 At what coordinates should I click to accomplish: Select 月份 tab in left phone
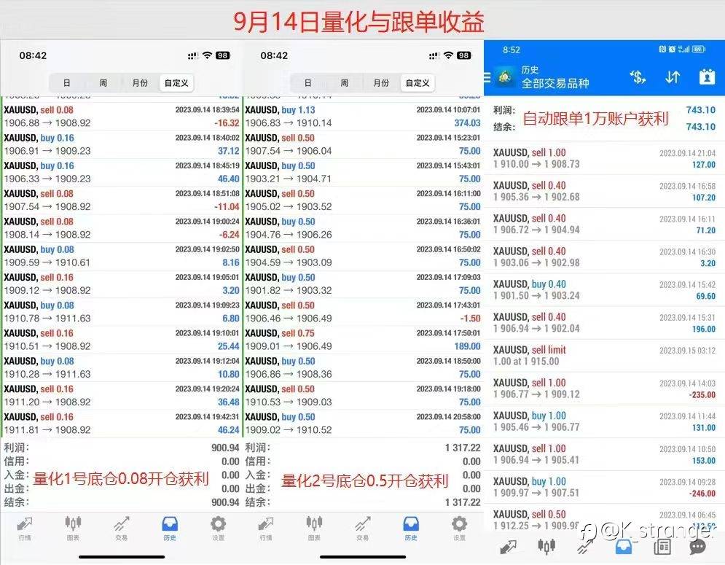140,83
